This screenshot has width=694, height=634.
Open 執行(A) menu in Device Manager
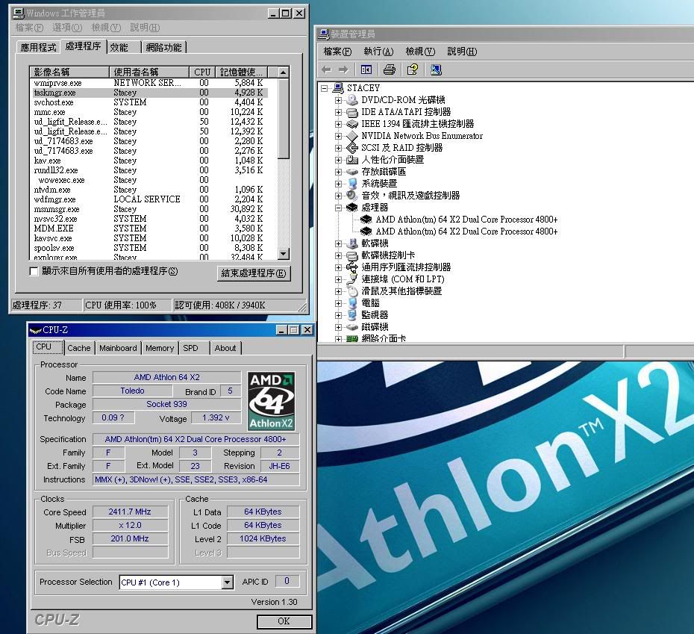coord(378,52)
